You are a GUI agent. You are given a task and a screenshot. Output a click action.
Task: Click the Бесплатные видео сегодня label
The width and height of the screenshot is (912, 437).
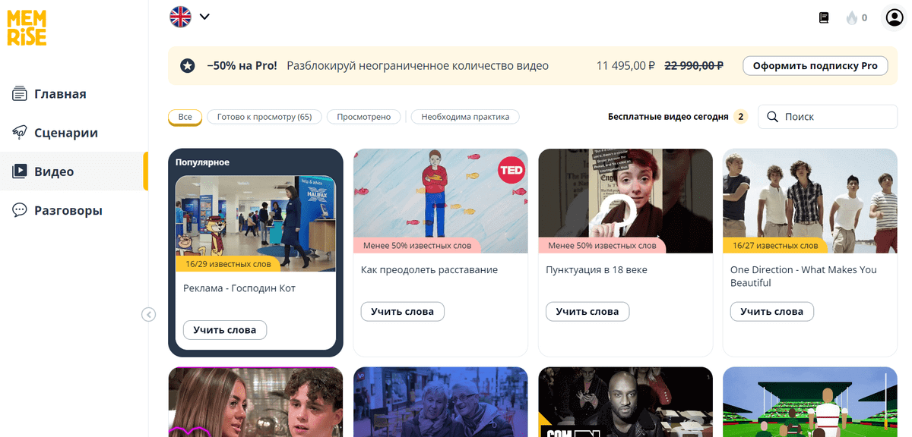pyautogui.click(x=668, y=117)
